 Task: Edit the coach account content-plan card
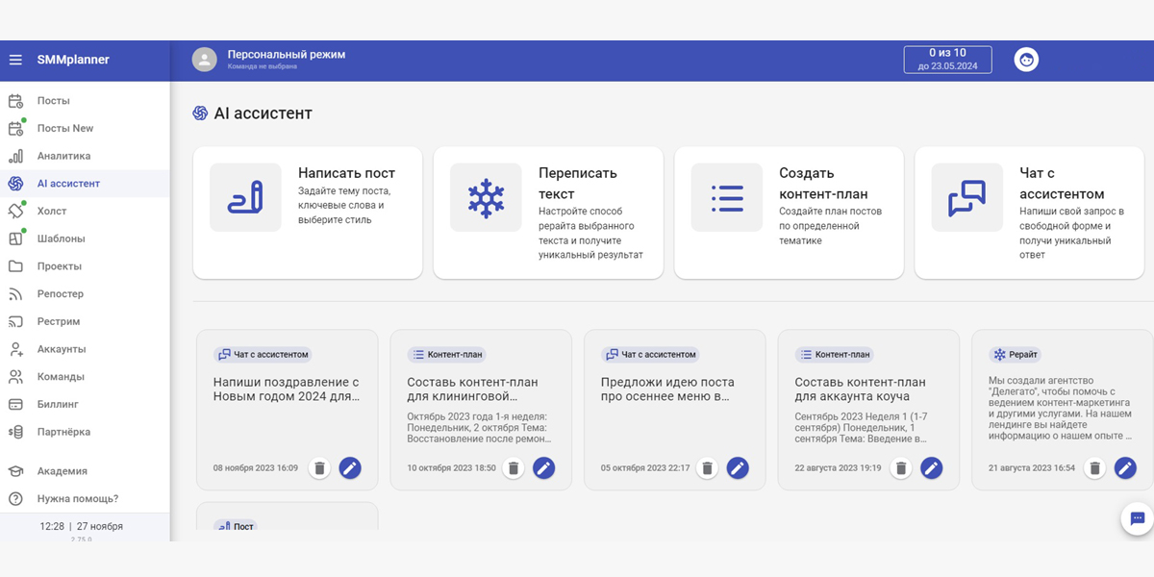[931, 468]
